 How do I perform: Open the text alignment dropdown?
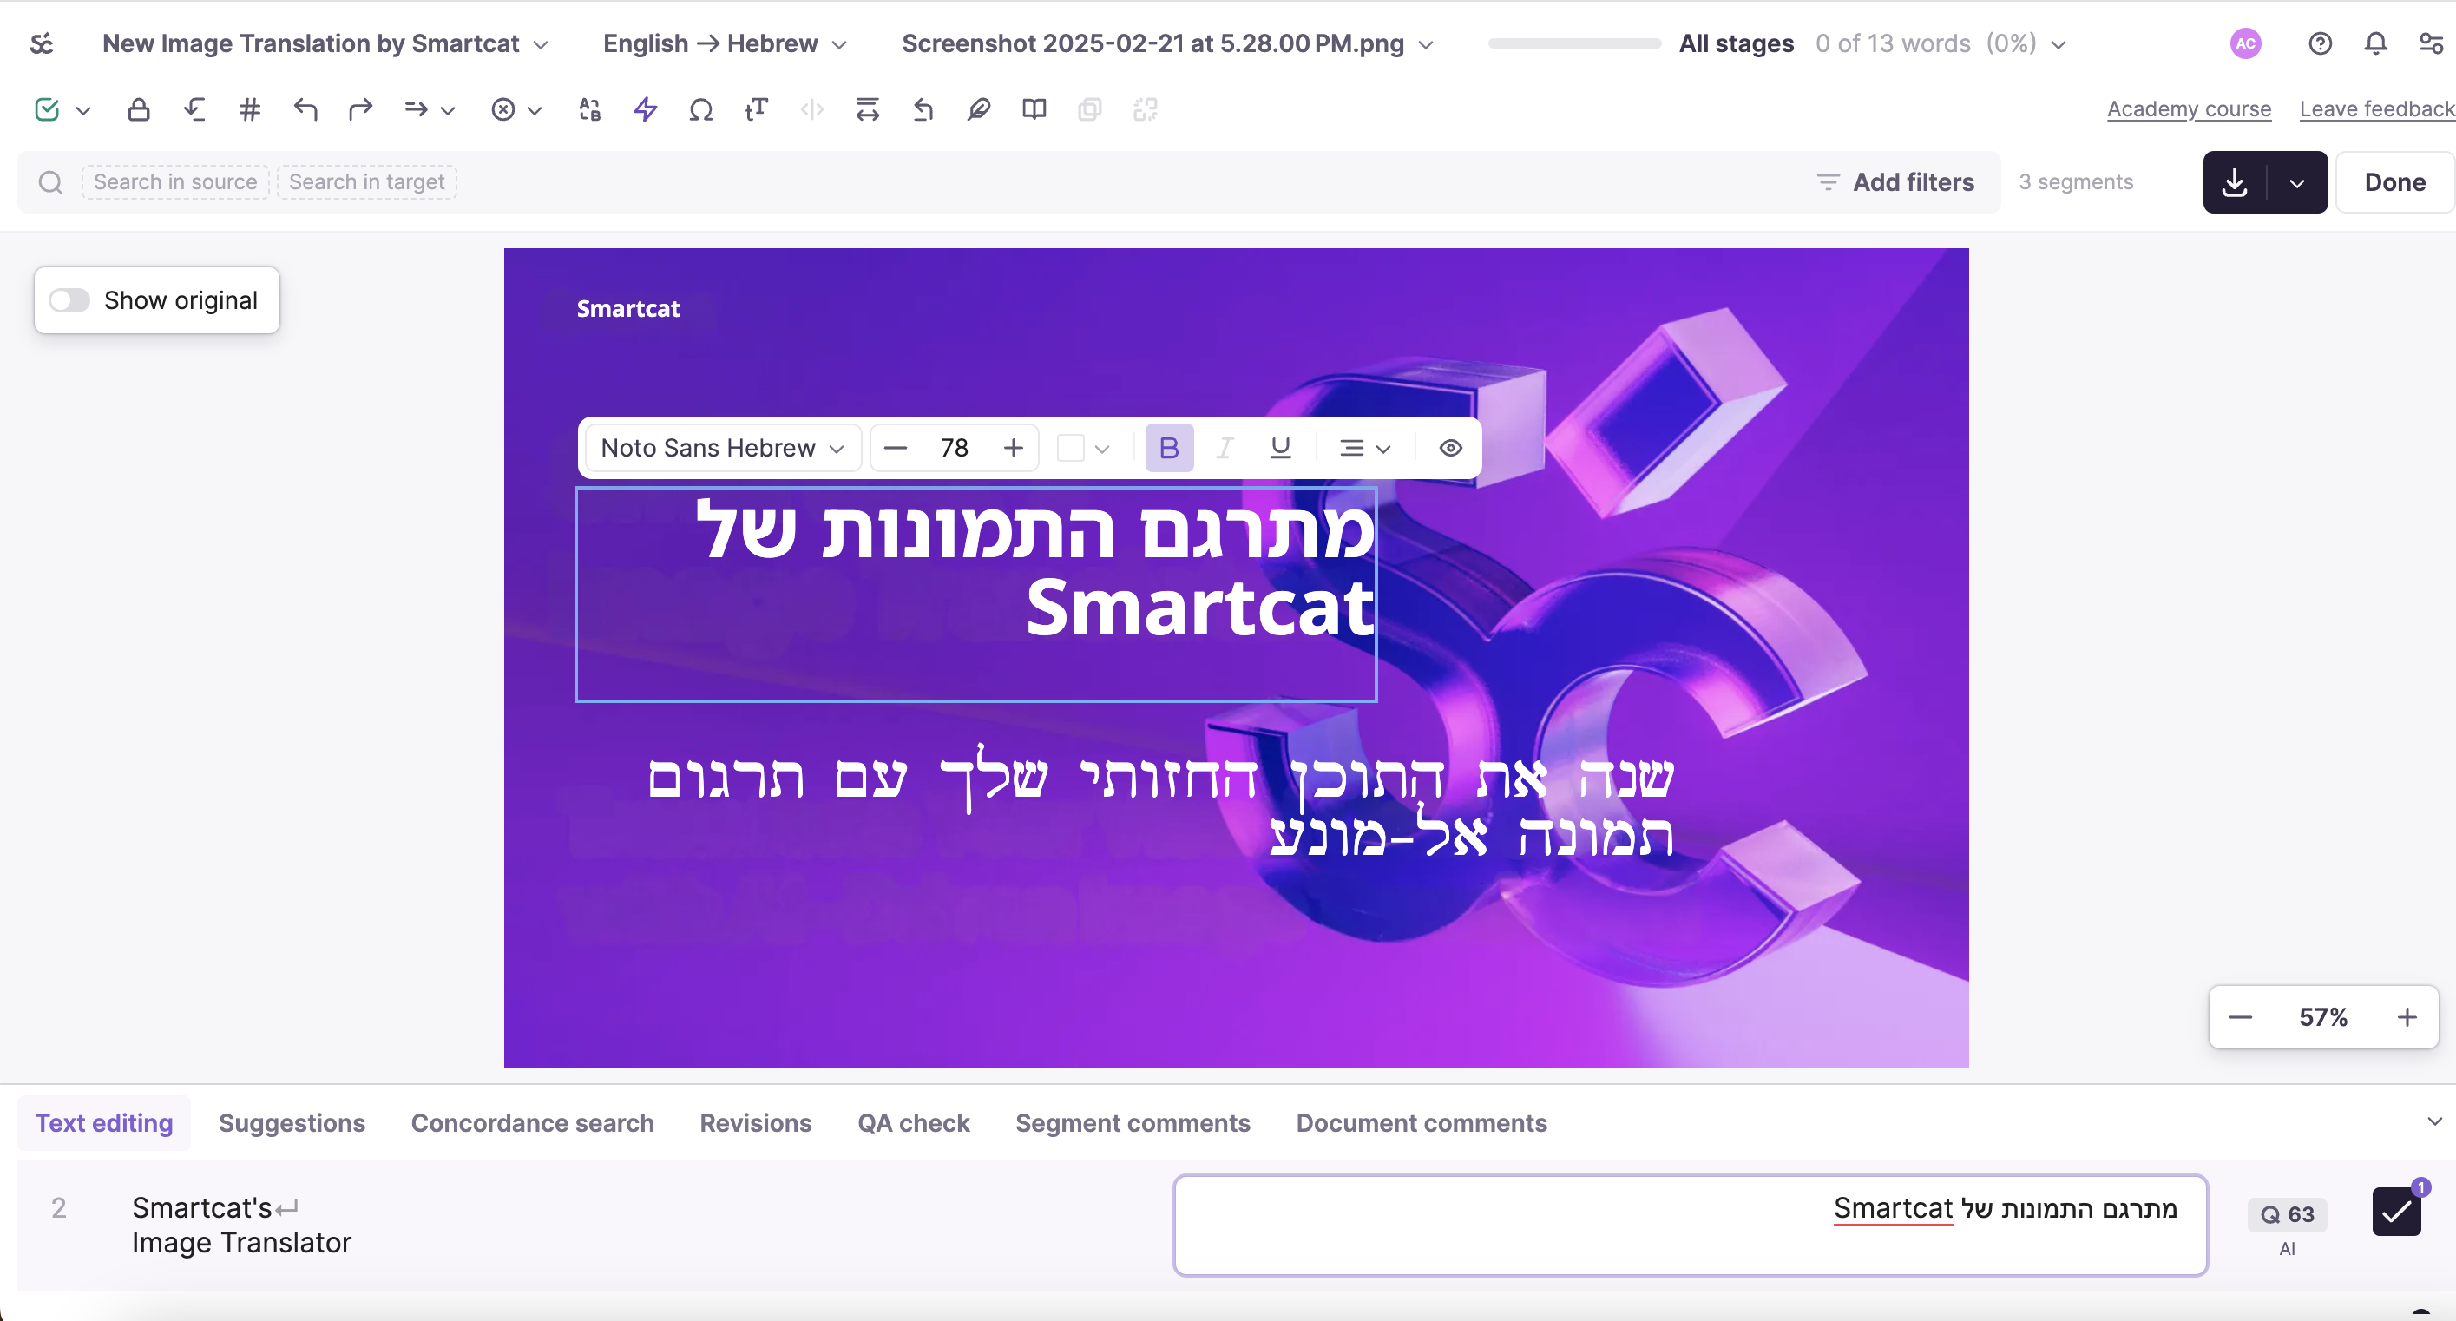(1364, 448)
